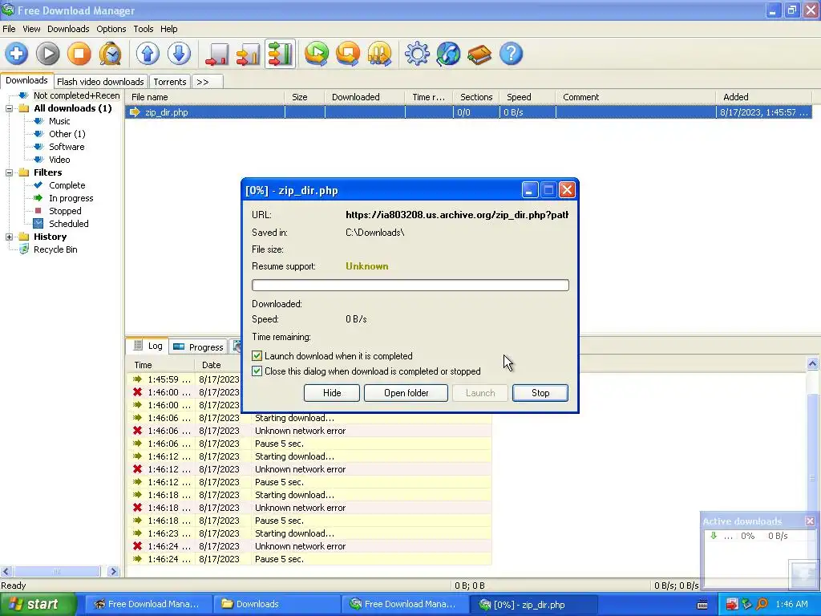Toggle Launch download when it is completed checkbox
The width and height of the screenshot is (821, 616).
pyautogui.click(x=257, y=356)
